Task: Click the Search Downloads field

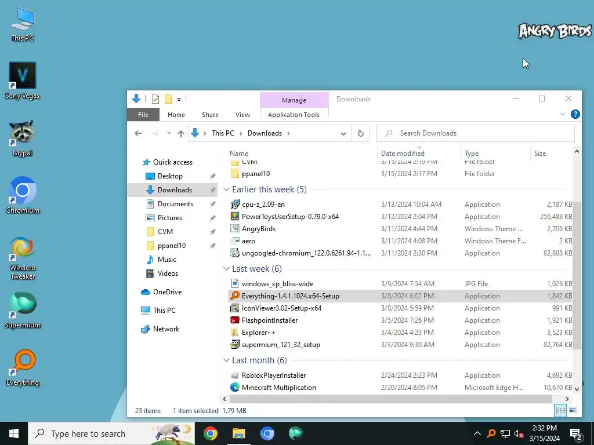Action: [476, 133]
